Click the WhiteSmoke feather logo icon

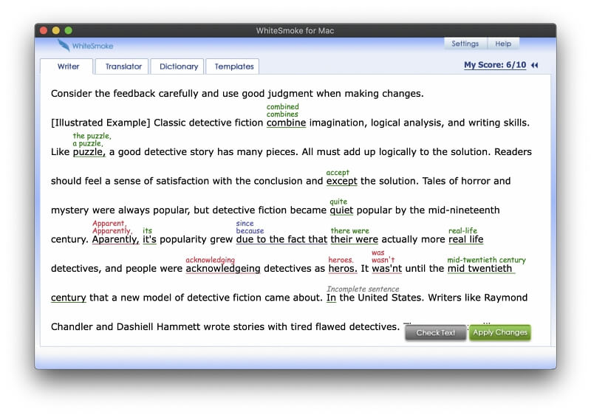click(64, 45)
